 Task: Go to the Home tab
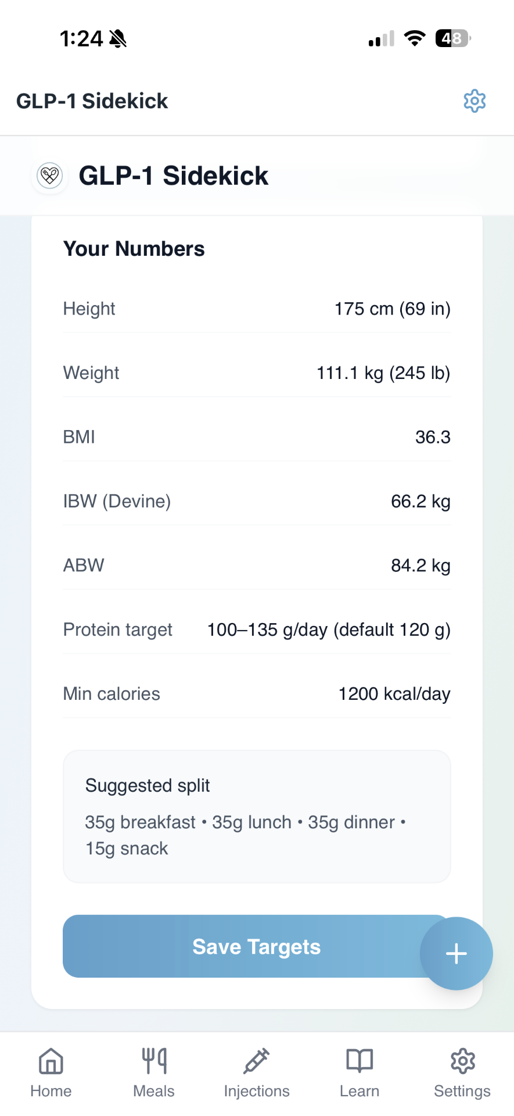51,1073
